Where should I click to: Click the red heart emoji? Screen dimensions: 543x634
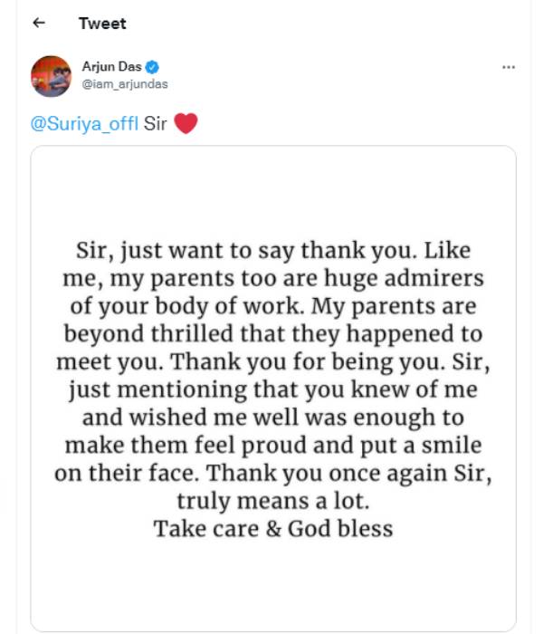[185, 123]
